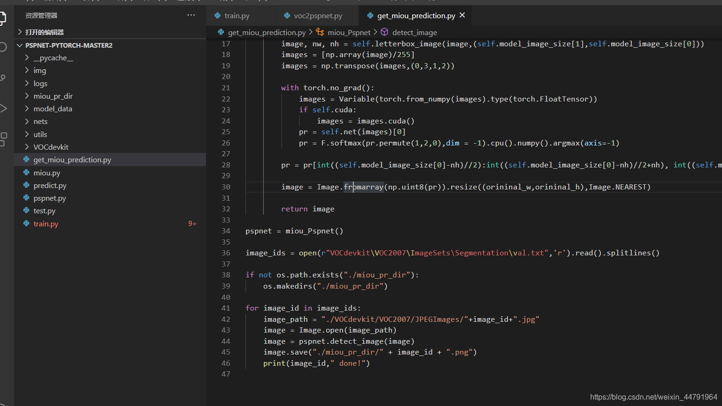Click line number 36 in the gutter
The image size is (722, 406).
click(226, 253)
